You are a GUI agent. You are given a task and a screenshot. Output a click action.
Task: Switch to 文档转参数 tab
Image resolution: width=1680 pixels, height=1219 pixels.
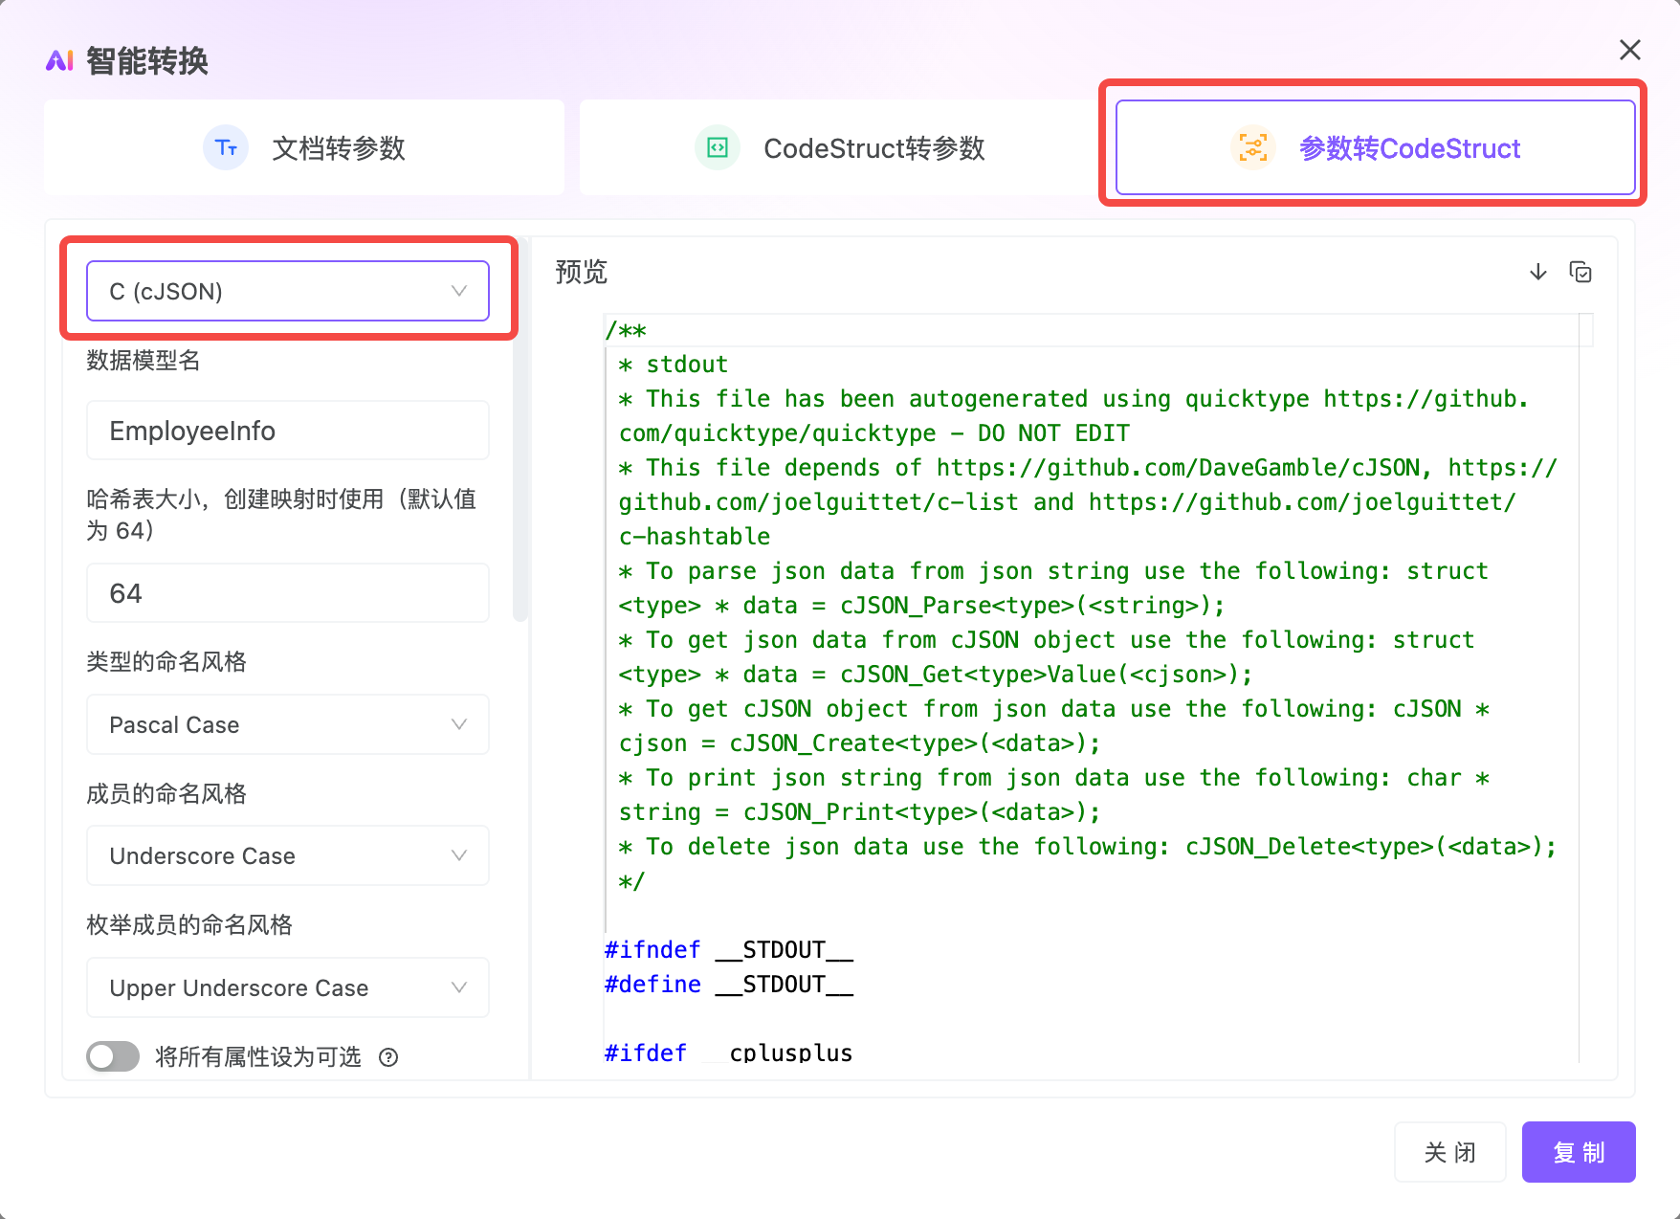click(x=304, y=148)
